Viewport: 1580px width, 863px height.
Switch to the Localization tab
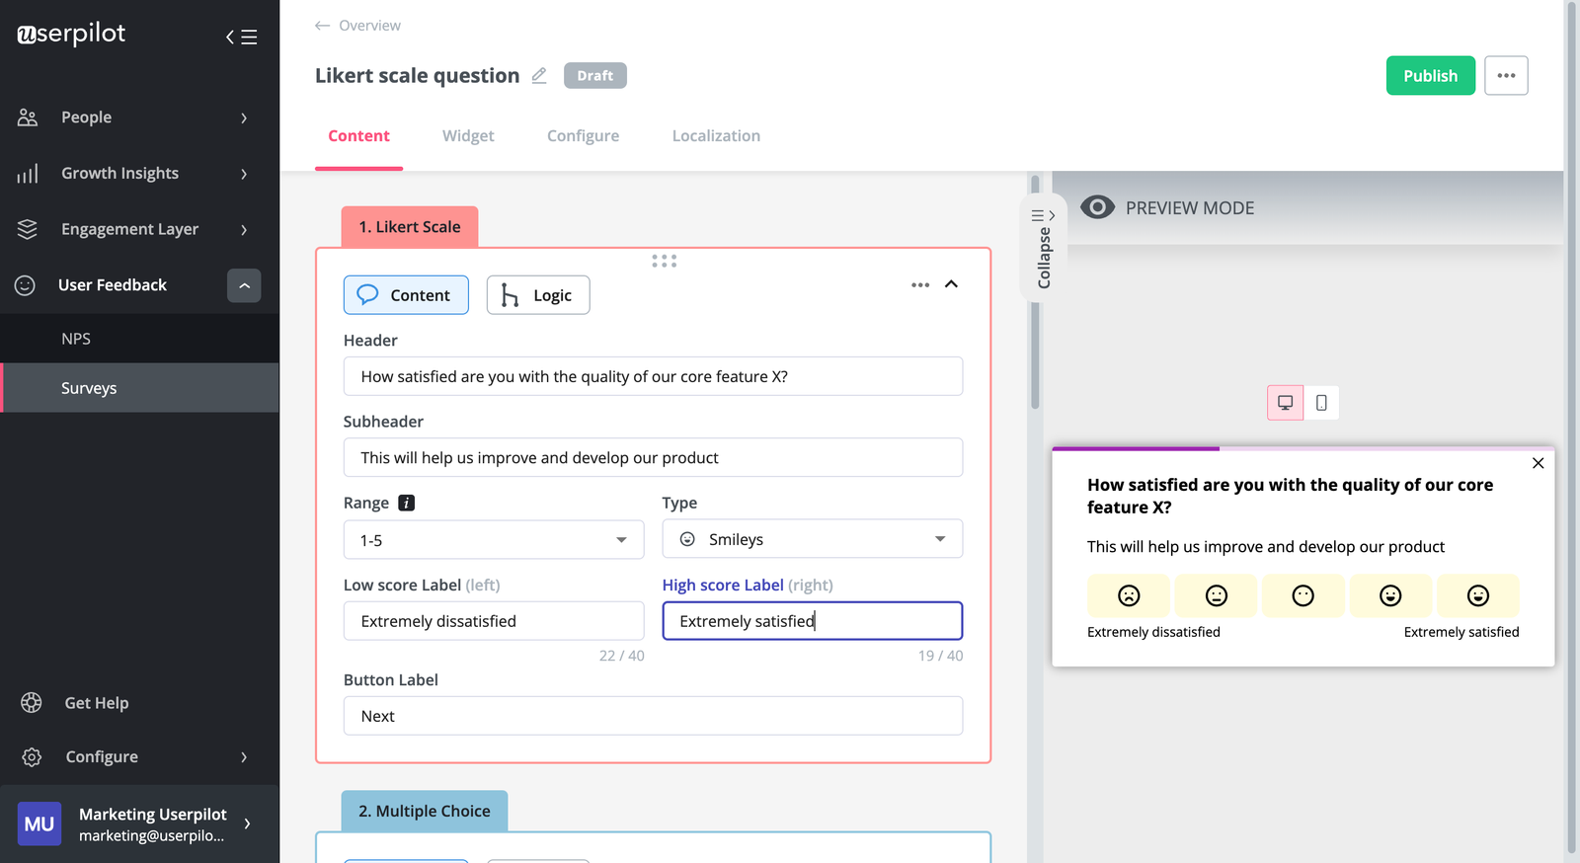coord(716,136)
